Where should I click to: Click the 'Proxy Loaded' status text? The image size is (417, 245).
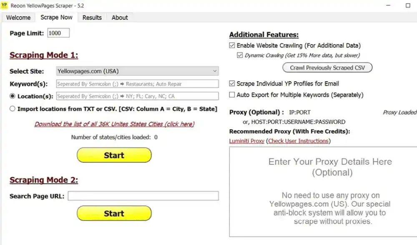(x=400, y=112)
